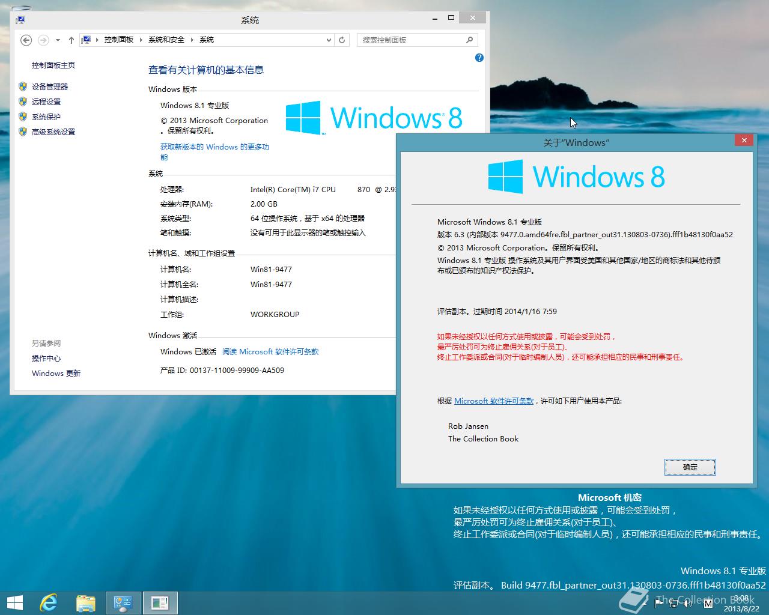Click 获取新版本的 Windows 的更多功能 link
The height and width of the screenshot is (615, 769).
pyautogui.click(x=214, y=152)
